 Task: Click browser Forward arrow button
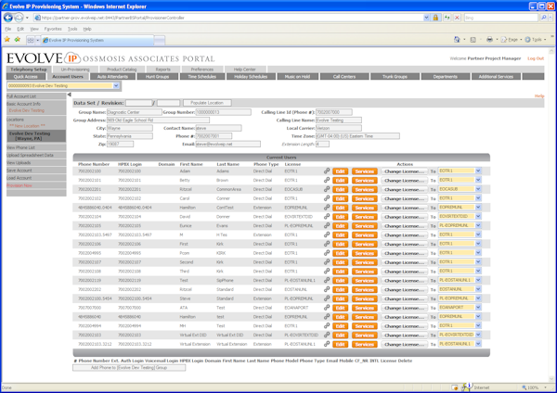tap(19, 18)
